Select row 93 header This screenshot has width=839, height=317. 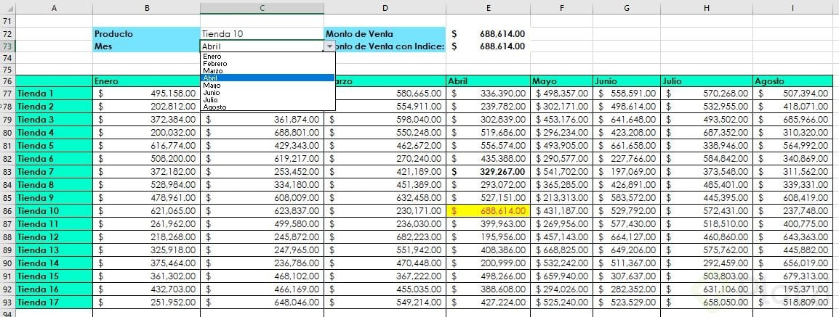[x=7, y=302]
